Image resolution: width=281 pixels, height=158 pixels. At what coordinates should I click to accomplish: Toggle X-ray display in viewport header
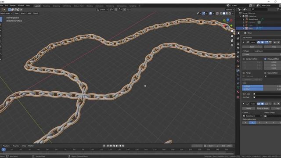coord(217,14)
